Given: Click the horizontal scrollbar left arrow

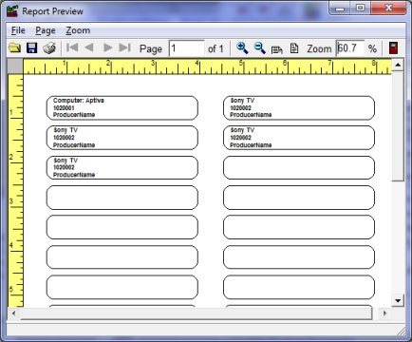Looking at the screenshot, I should (x=13, y=313).
